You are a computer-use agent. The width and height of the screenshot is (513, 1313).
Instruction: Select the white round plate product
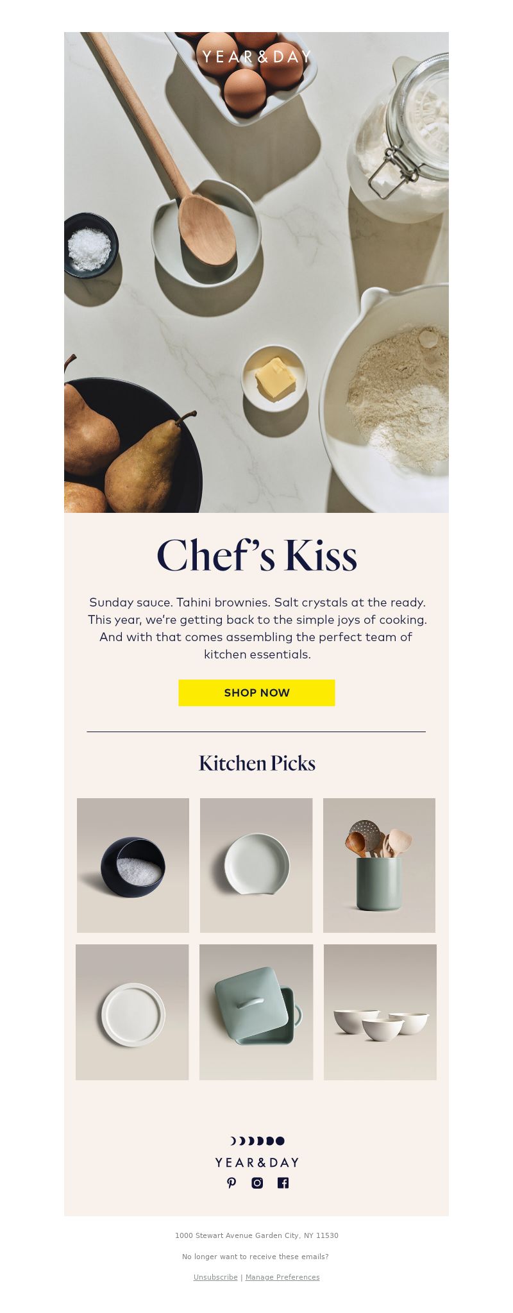click(132, 1012)
